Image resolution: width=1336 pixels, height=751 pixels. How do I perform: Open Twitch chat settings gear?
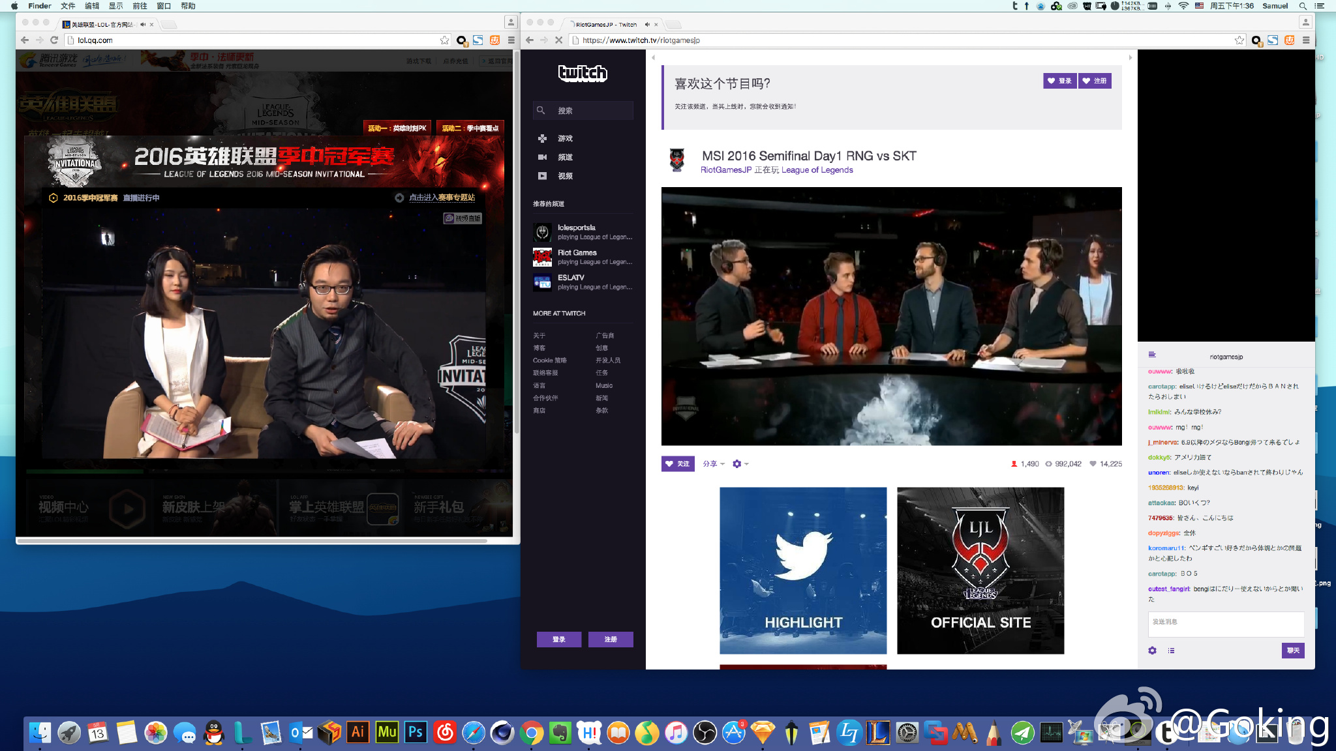coord(1152,651)
